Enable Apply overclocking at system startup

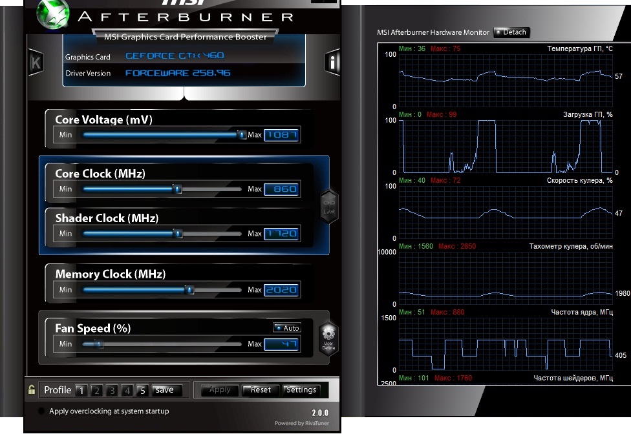tap(42, 411)
